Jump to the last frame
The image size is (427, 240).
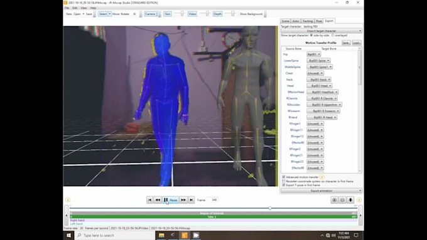192,200
